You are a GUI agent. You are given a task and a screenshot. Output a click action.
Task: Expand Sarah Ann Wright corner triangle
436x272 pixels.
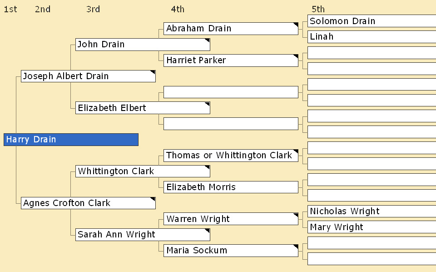click(x=207, y=231)
